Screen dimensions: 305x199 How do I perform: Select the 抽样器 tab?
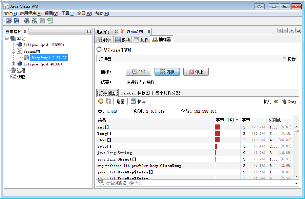[x=162, y=39]
